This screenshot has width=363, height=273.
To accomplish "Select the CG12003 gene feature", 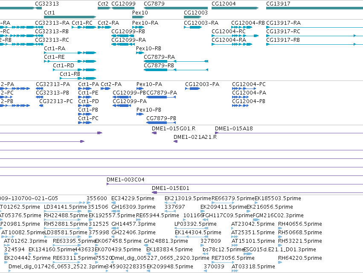I will click(x=193, y=17).
